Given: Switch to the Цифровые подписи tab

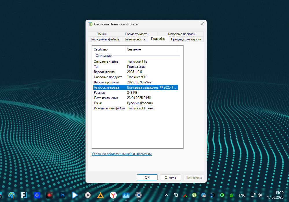Looking at the screenshot, I should (x=181, y=34).
